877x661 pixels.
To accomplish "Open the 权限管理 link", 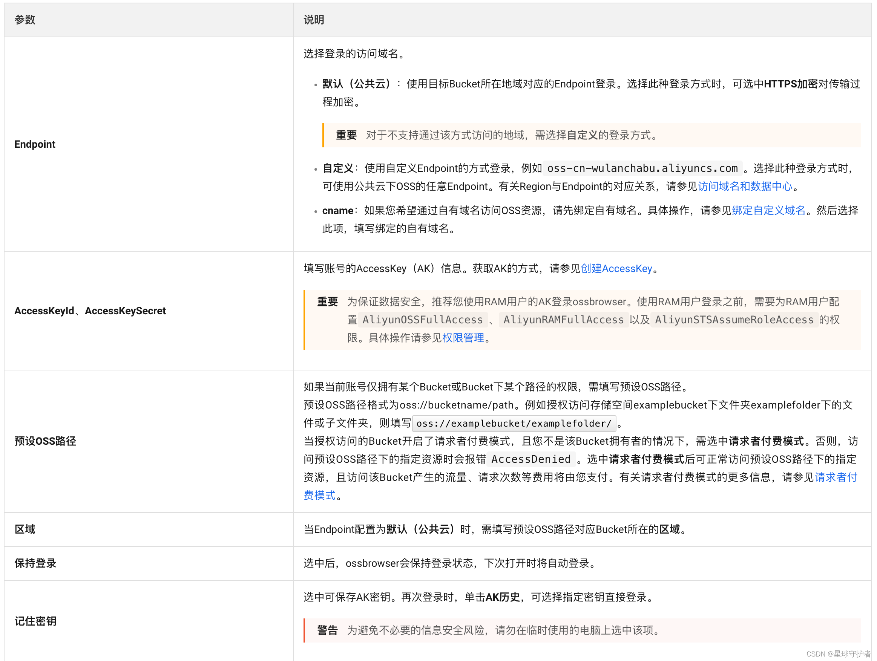I will point(463,338).
